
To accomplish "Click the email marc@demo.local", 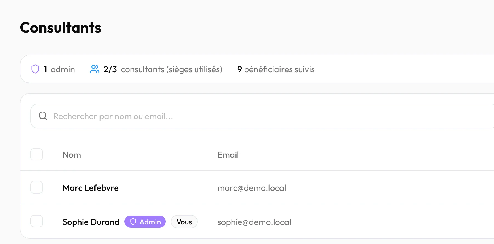I will (x=252, y=188).
